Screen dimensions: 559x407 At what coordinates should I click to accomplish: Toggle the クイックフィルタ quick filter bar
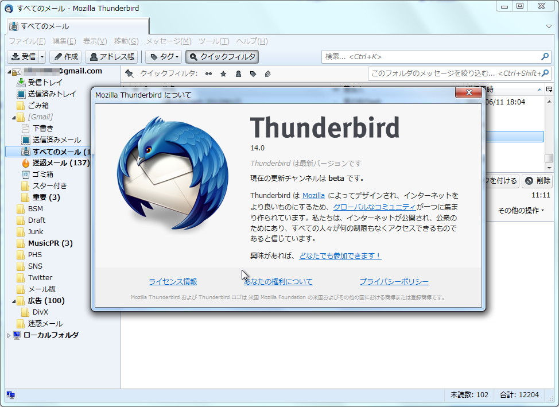pos(223,56)
